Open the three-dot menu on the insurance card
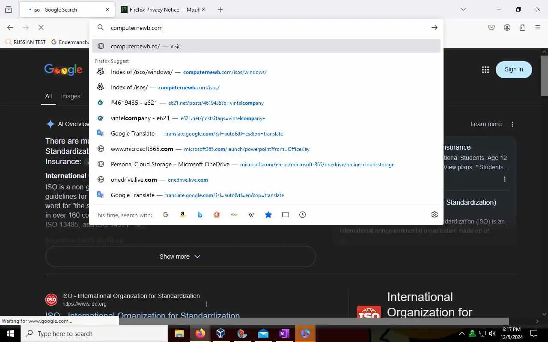 click(x=505, y=179)
